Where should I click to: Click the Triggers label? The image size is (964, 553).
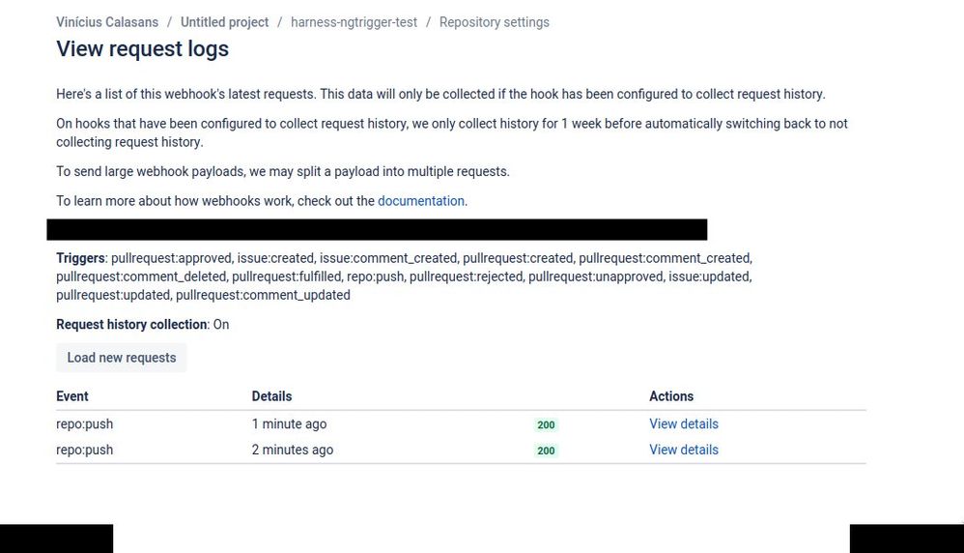click(x=80, y=258)
